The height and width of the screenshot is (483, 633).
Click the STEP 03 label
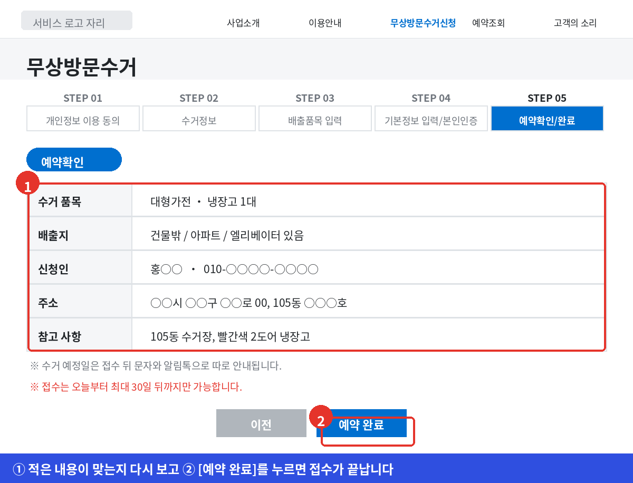(x=315, y=98)
